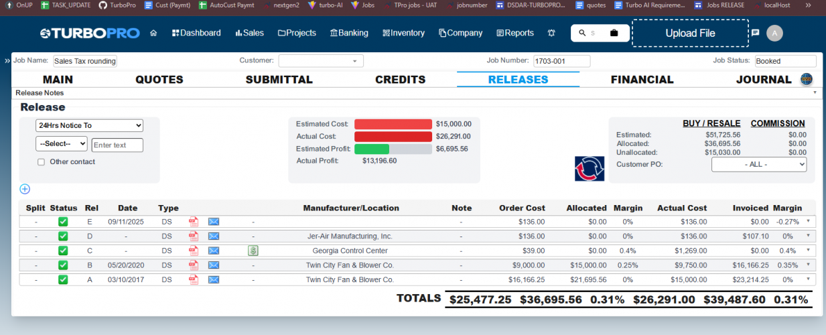This screenshot has width=826, height=335.
Task: Toggle the Other contact checkbox
Action: [41, 161]
